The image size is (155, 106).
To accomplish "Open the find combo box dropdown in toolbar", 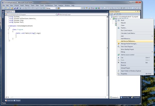I will click(81, 8).
